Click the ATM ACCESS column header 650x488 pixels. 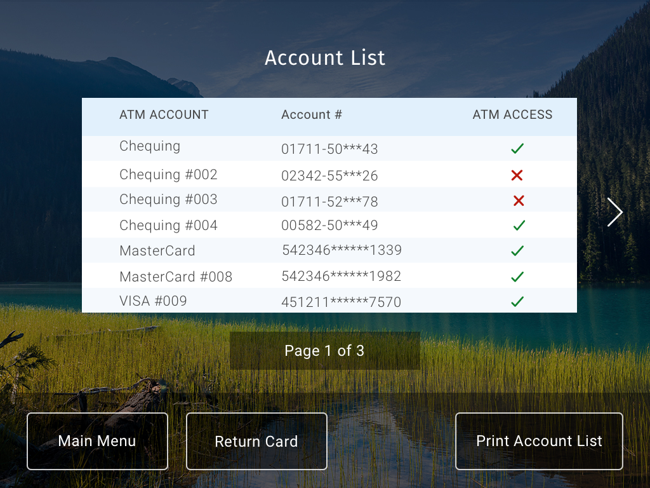512,115
